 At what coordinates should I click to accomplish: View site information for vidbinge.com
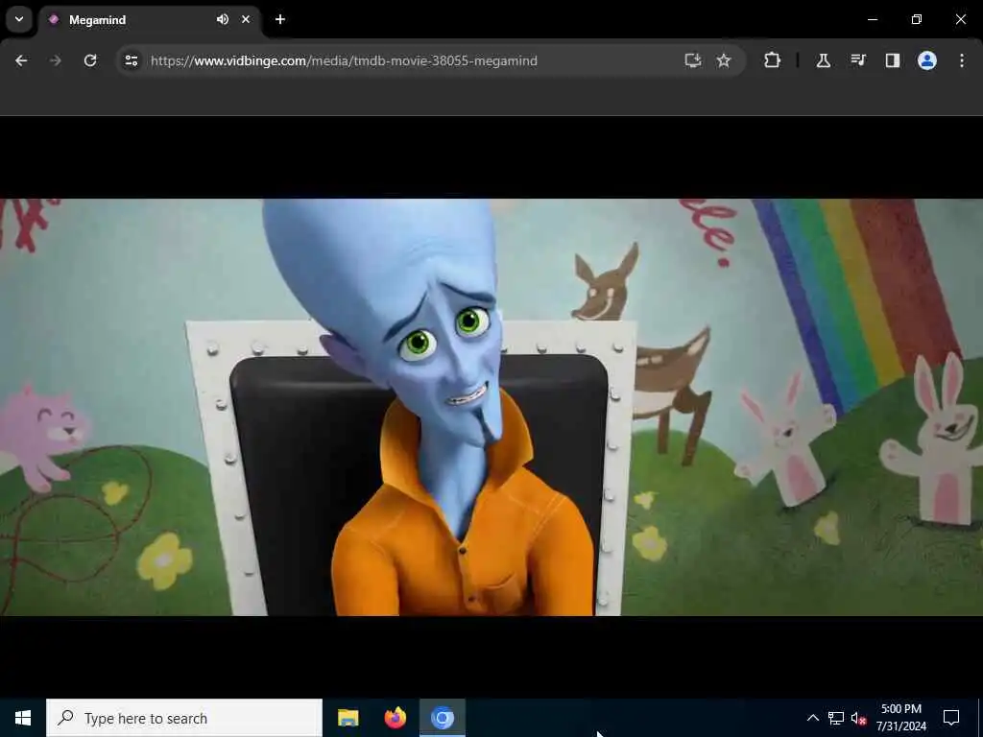pos(131,60)
